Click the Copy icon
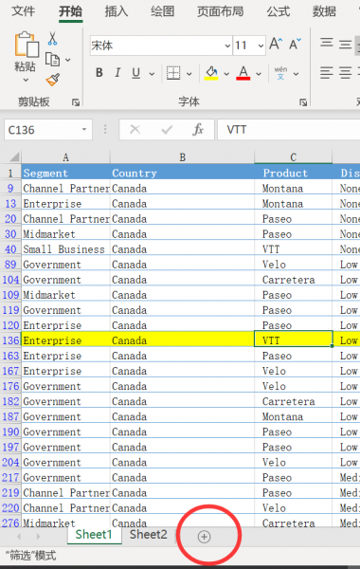 tap(52, 59)
